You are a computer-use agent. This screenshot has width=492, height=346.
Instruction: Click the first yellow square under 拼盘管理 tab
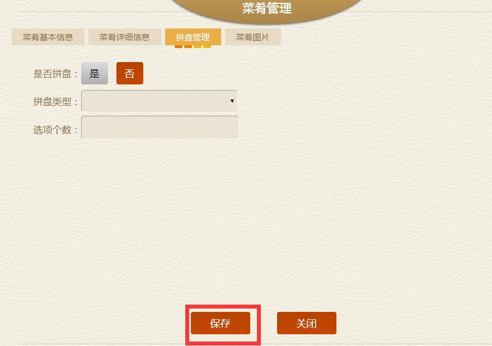coord(198,46)
